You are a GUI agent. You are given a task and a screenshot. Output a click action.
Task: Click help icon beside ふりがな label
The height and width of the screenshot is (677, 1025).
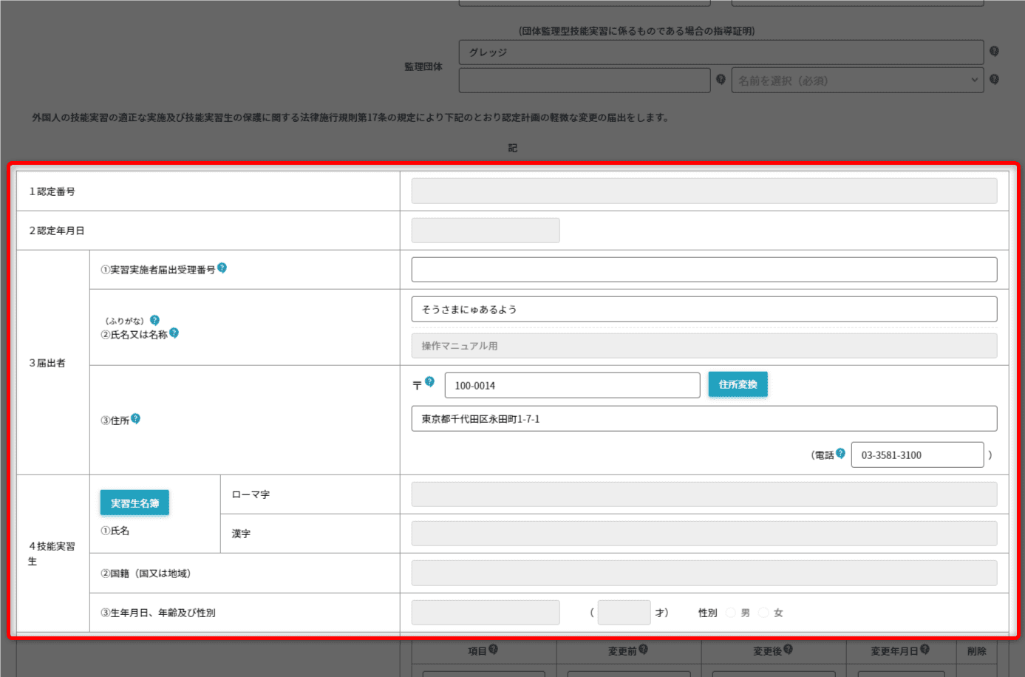click(154, 320)
